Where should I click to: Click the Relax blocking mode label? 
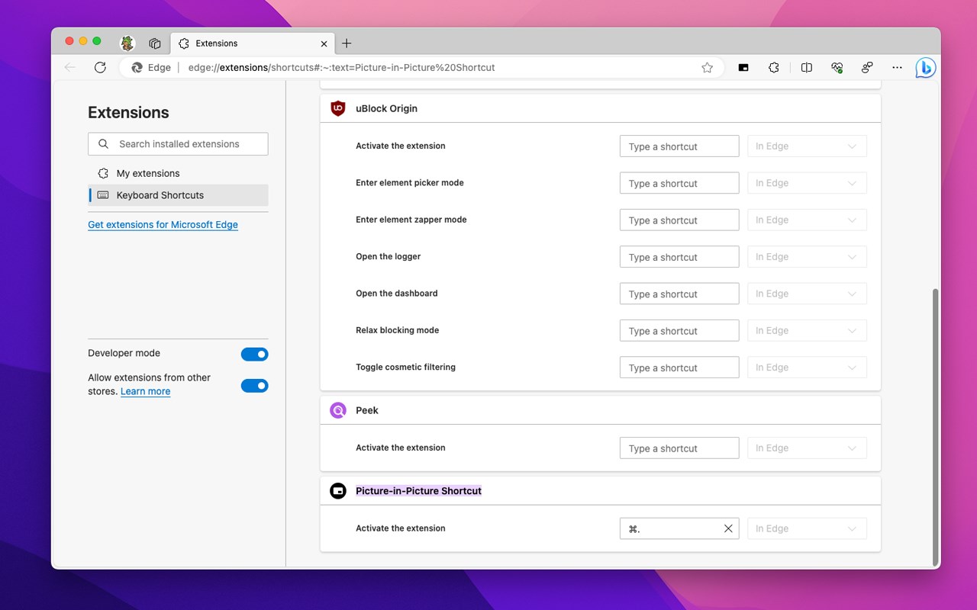(397, 330)
